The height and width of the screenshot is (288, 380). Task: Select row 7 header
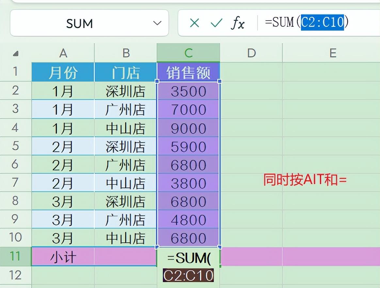click(16, 182)
